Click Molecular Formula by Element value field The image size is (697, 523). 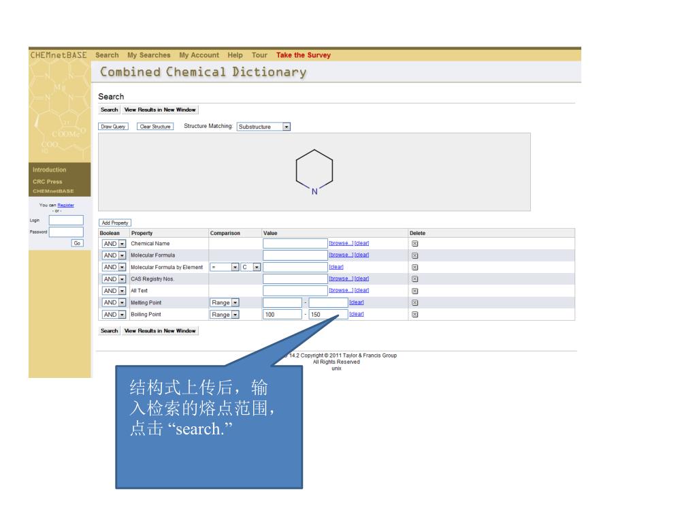(295, 267)
